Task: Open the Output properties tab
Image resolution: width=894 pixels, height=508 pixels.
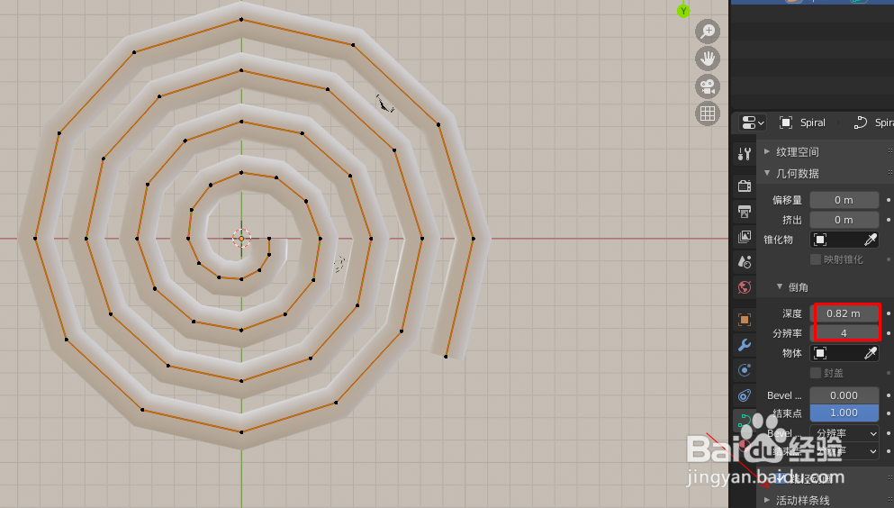Action: pos(744,212)
